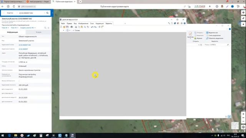Click the Paste icon in paint.net toolbar

pyautogui.click(x=82, y=27)
